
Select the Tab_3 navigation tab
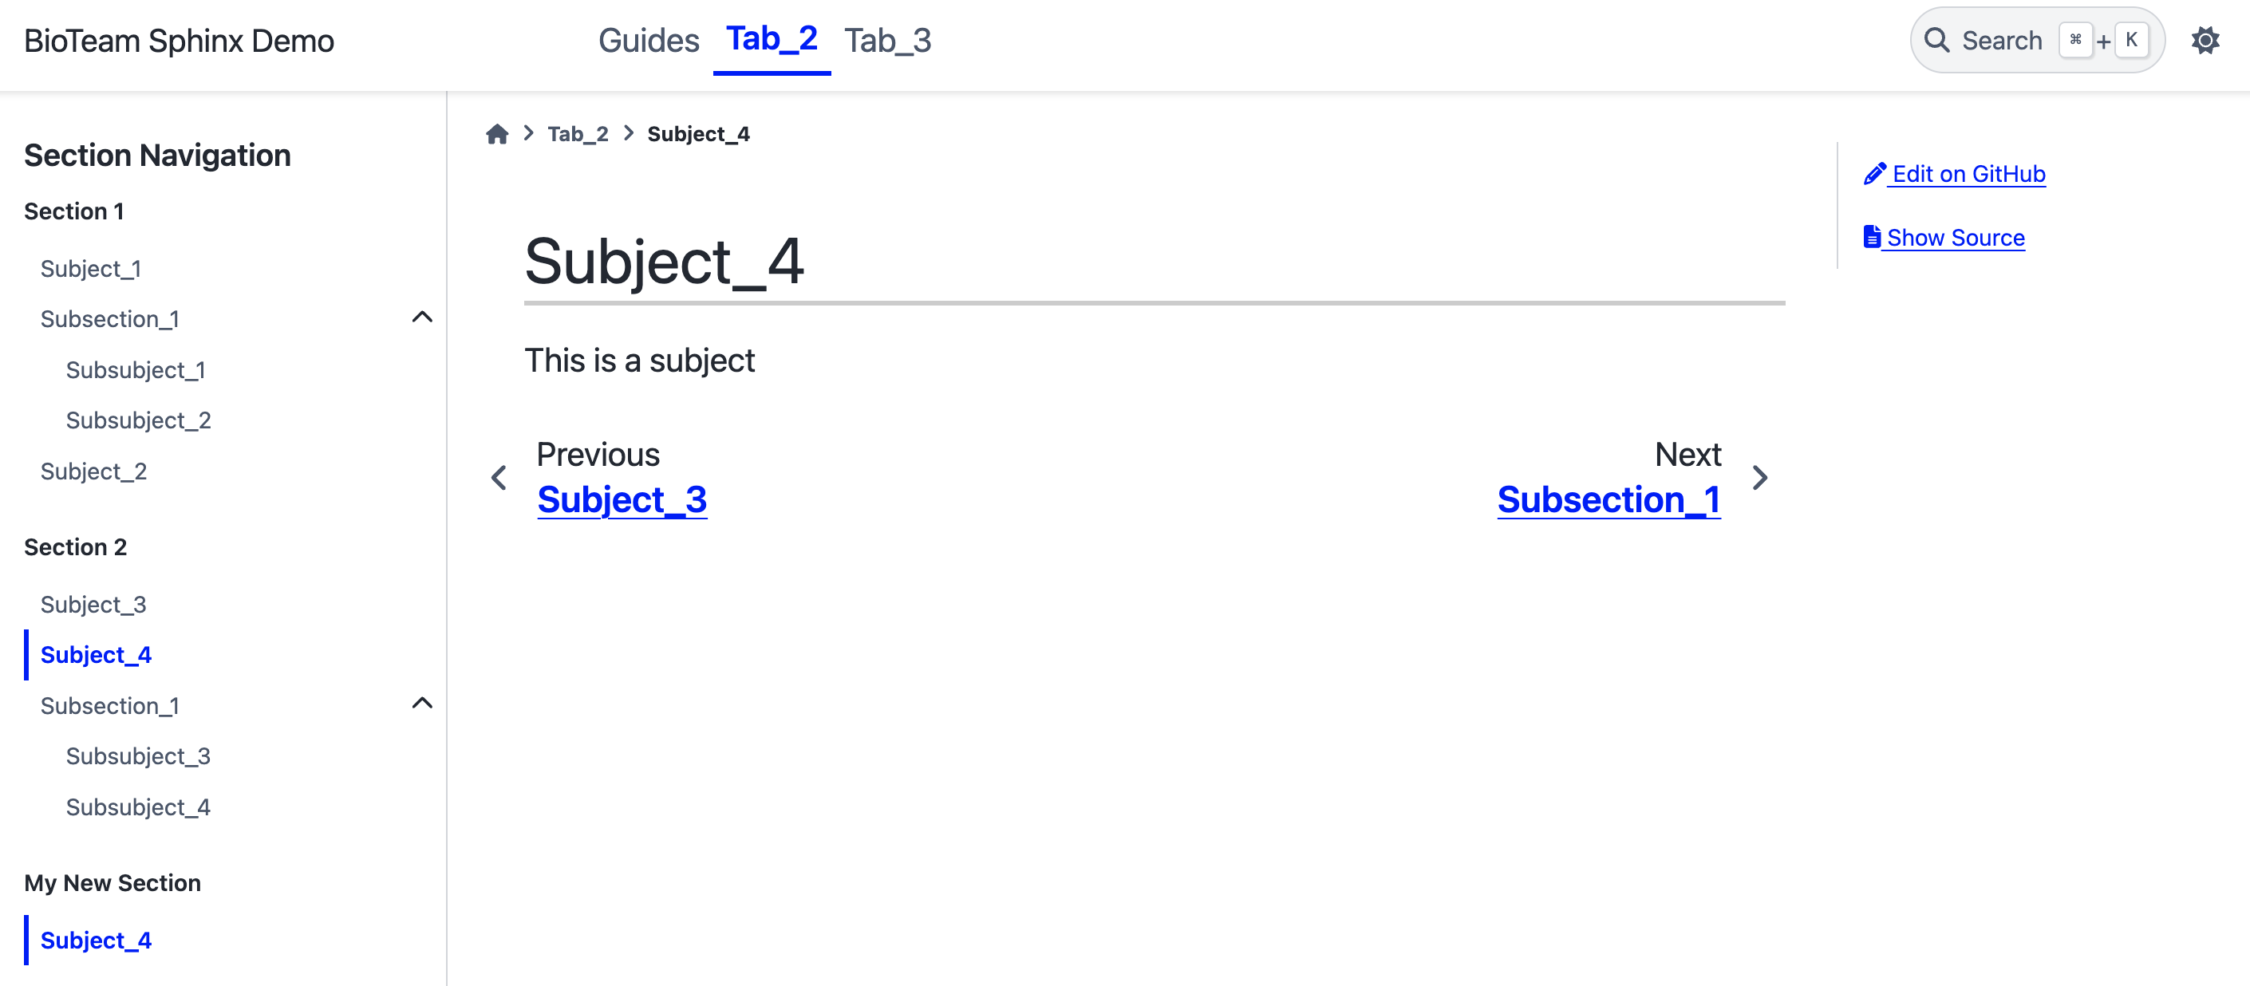888,40
